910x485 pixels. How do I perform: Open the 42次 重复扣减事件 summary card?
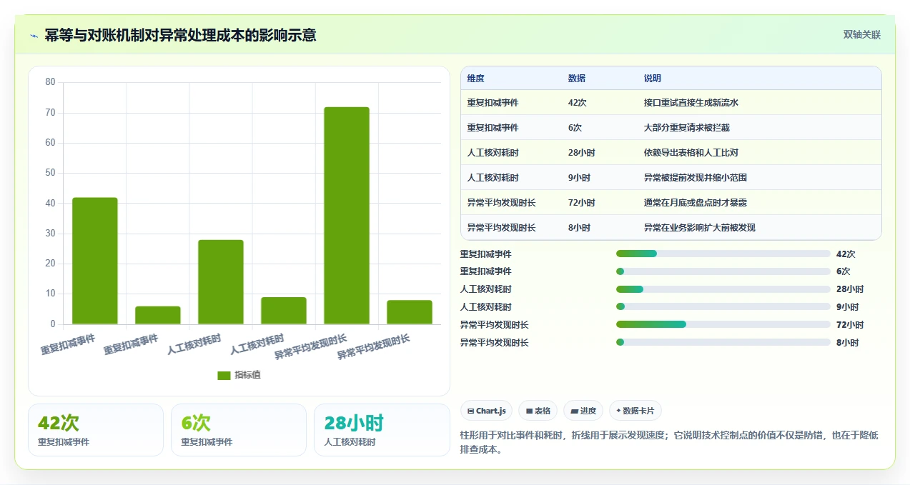96,430
